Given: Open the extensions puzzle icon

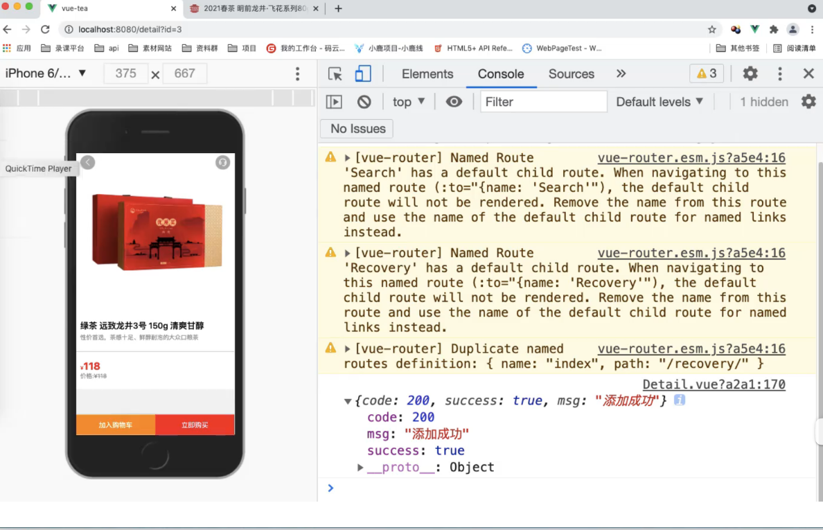Looking at the screenshot, I should coord(773,29).
